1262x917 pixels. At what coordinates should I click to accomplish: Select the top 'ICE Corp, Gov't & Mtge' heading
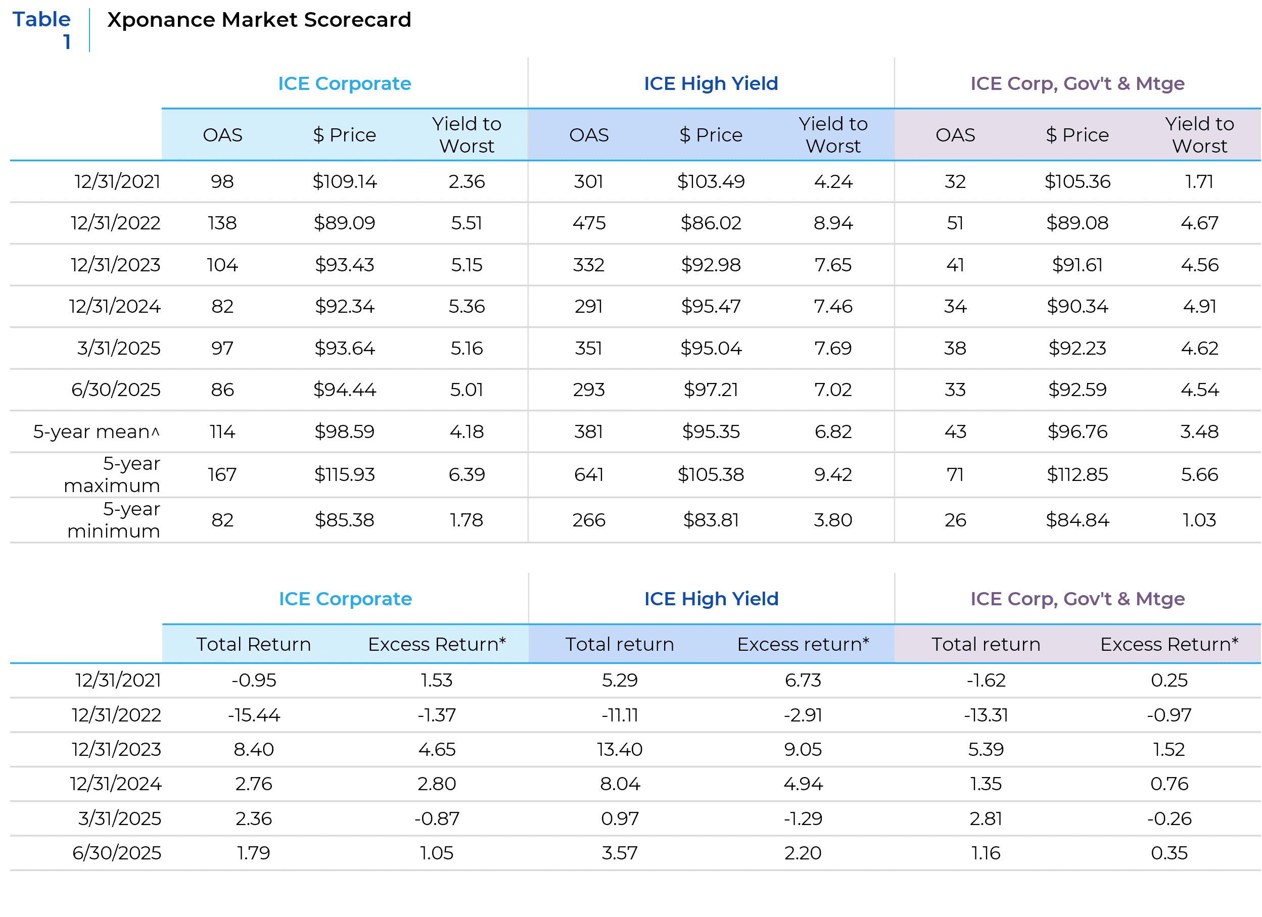1077,83
